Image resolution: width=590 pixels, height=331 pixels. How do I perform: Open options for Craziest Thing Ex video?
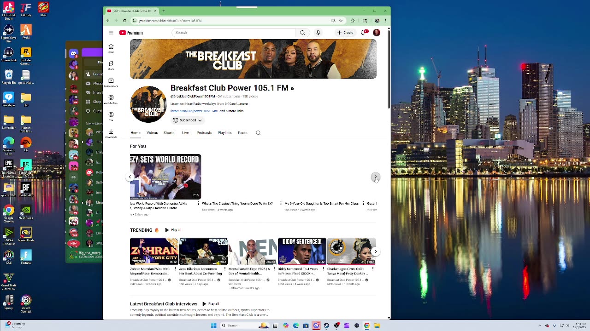281,203
